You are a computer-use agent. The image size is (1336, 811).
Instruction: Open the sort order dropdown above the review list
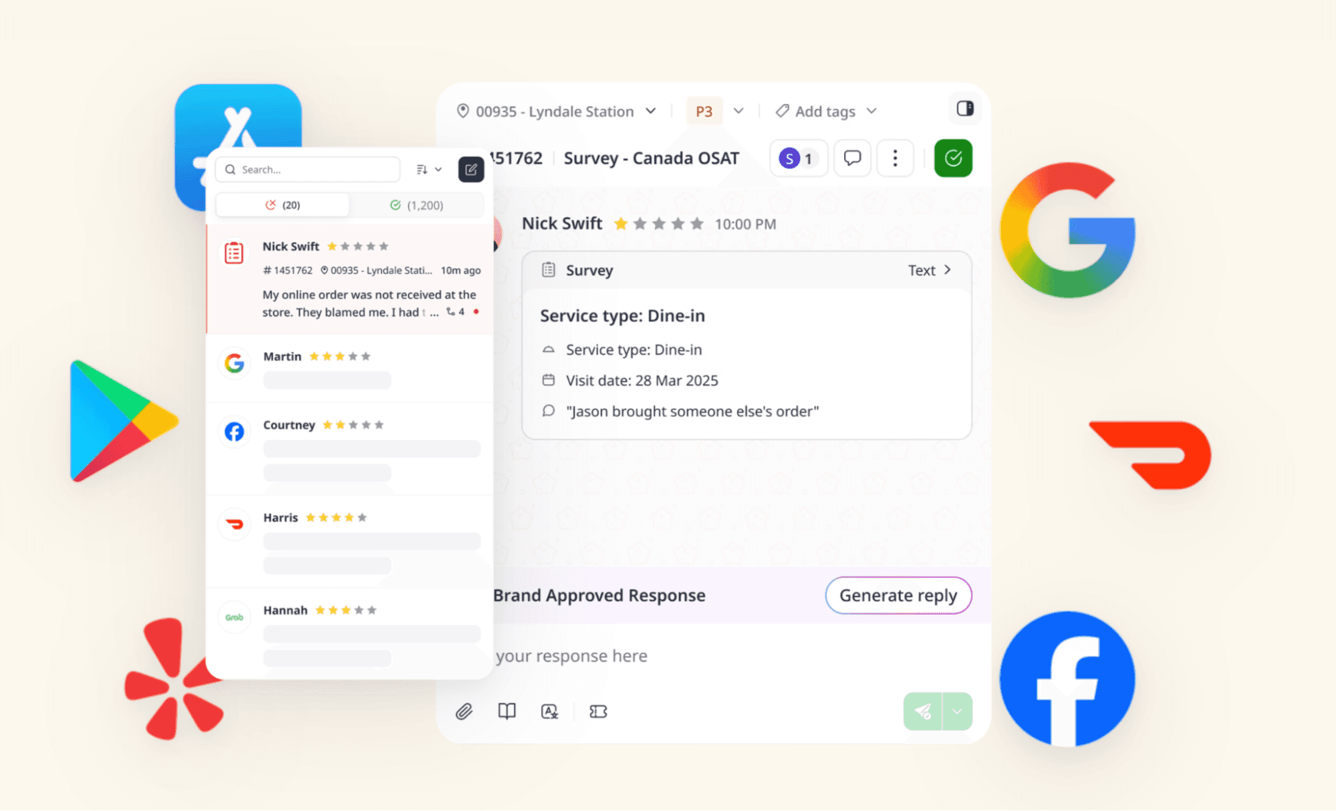(x=428, y=169)
